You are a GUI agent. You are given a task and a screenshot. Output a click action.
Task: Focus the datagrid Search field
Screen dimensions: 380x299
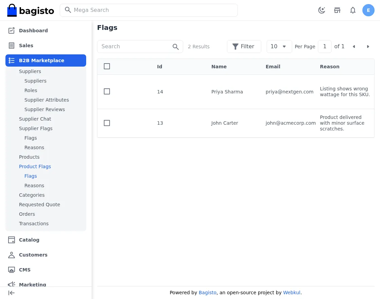click(x=140, y=46)
